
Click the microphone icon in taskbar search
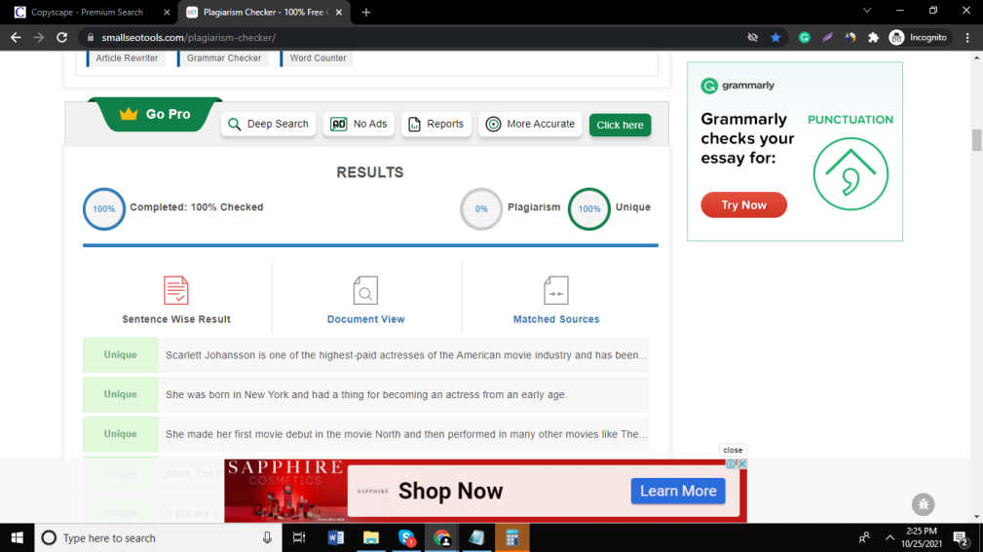coord(267,537)
